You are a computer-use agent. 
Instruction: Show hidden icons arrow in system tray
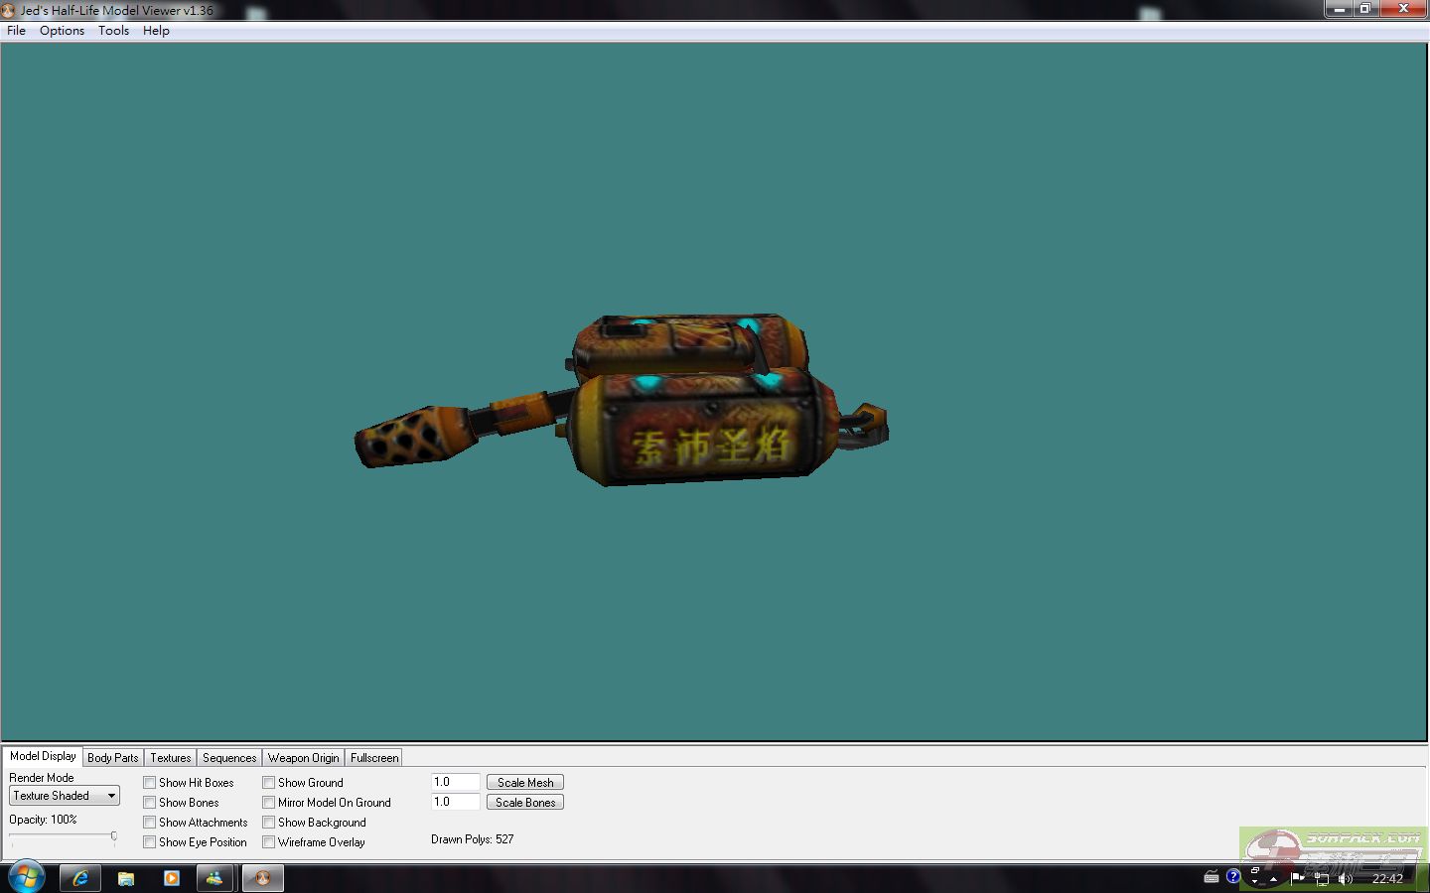(1273, 879)
